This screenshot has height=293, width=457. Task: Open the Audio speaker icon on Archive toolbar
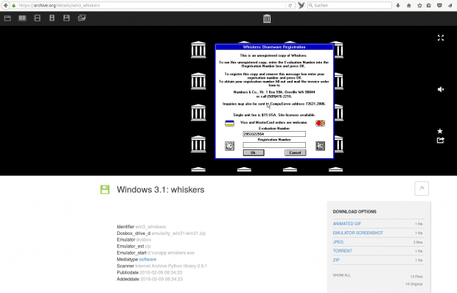point(52,18)
